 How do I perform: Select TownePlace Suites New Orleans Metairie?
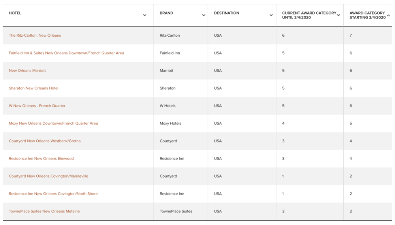(x=44, y=211)
